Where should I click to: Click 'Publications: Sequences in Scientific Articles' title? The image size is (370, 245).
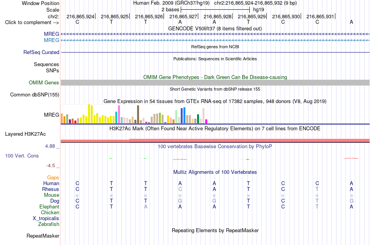tap(215, 59)
